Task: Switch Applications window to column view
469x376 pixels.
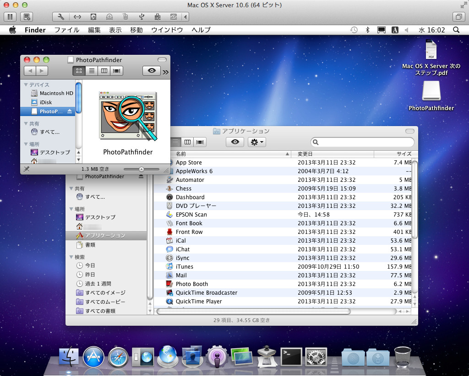Action: coord(187,142)
